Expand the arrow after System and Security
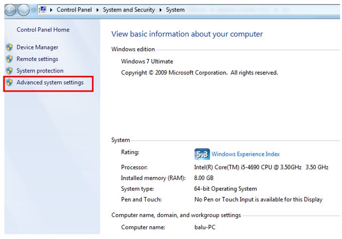This screenshot has width=342, height=239. 161,10
